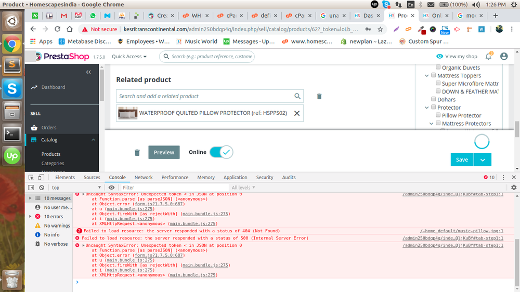Open the Dashboard menu item

tap(53, 87)
